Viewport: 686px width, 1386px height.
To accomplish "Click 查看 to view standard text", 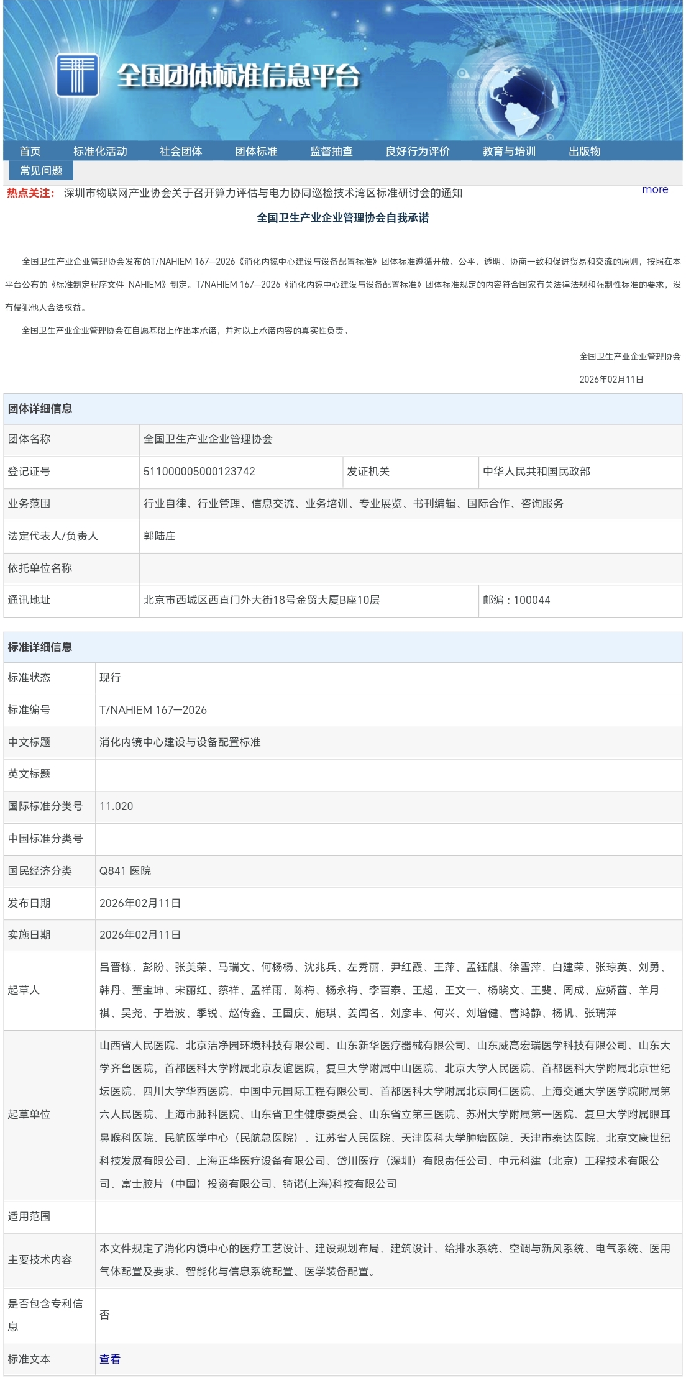I will click(x=110, y=1359).
